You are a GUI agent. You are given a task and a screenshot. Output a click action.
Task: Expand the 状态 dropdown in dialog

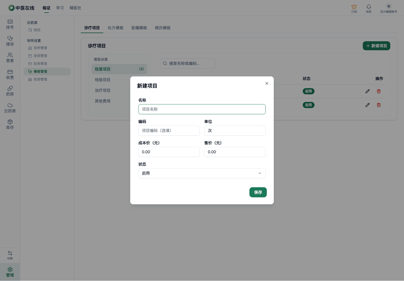pos(202,173)
